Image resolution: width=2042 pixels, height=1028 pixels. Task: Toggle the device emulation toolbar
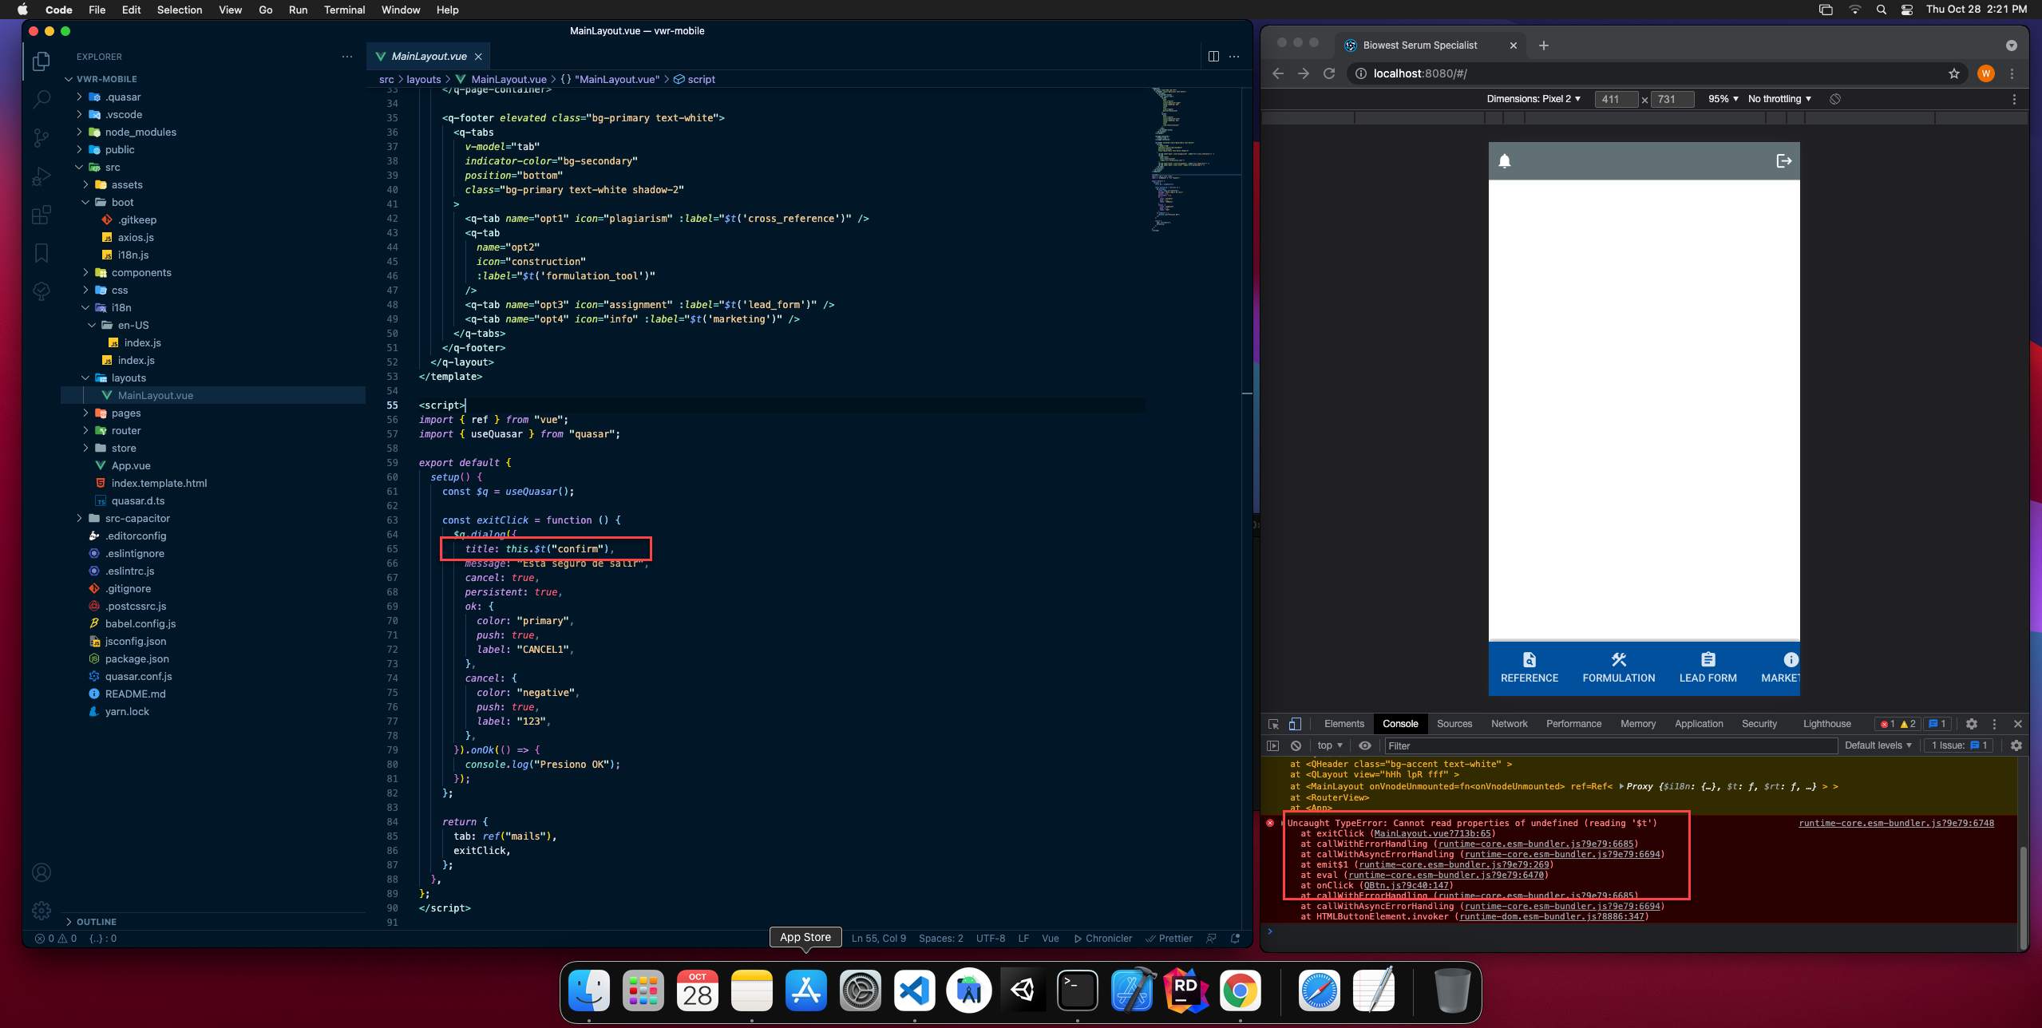pos(1295,724)
